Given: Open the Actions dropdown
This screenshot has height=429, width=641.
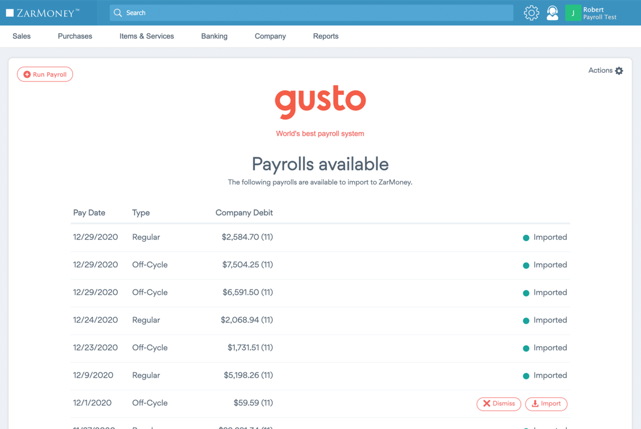Looking at the screenshot, I should tap(606, 71).
